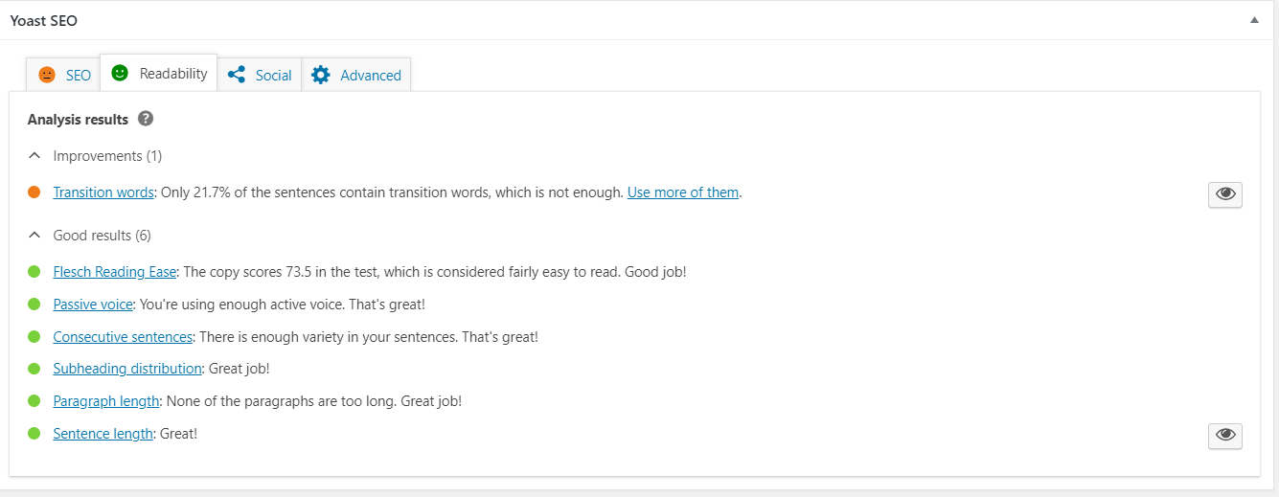The height and width of the screenshot is (497, 1279).
Task: Click the orange Transition words status dot
Action: click(34, 192)
